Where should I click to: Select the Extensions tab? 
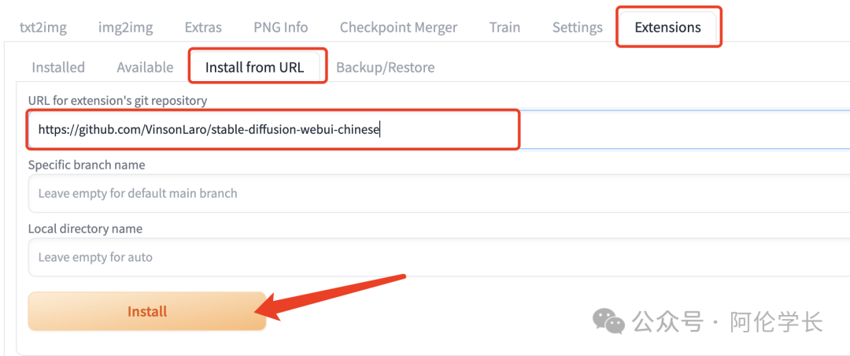point(667,28)
